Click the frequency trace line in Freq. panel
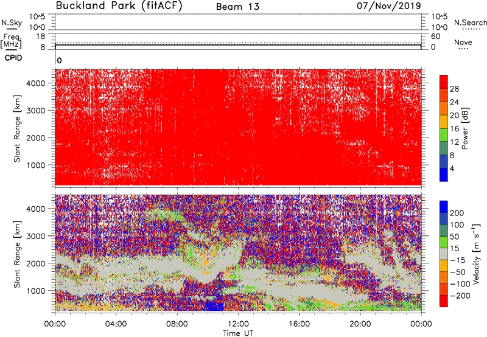This screenshot has width=487, height=337. click(x=238, y=45)
